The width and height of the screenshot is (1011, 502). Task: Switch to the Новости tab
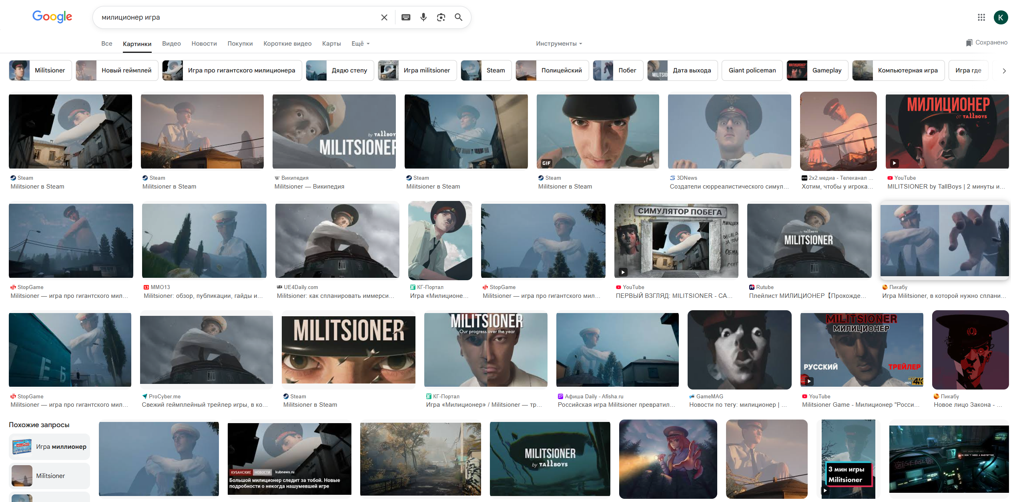(x=204, y=43)
